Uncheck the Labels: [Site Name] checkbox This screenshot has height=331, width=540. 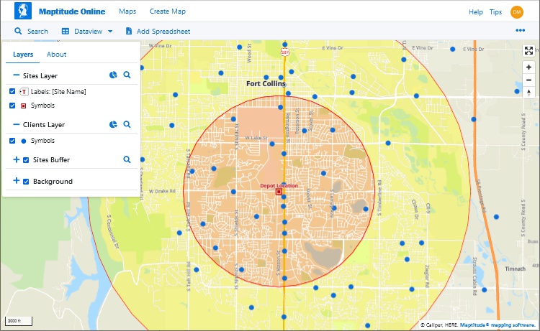click(12, 92)
